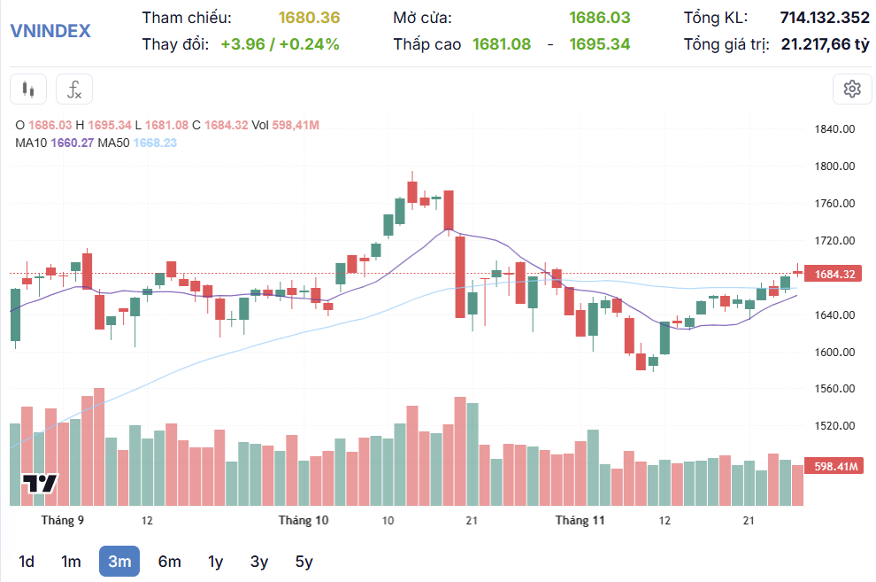876x582 pixels.
Task: Click the VNINDEX ticker title
Action: coord(50,31)
